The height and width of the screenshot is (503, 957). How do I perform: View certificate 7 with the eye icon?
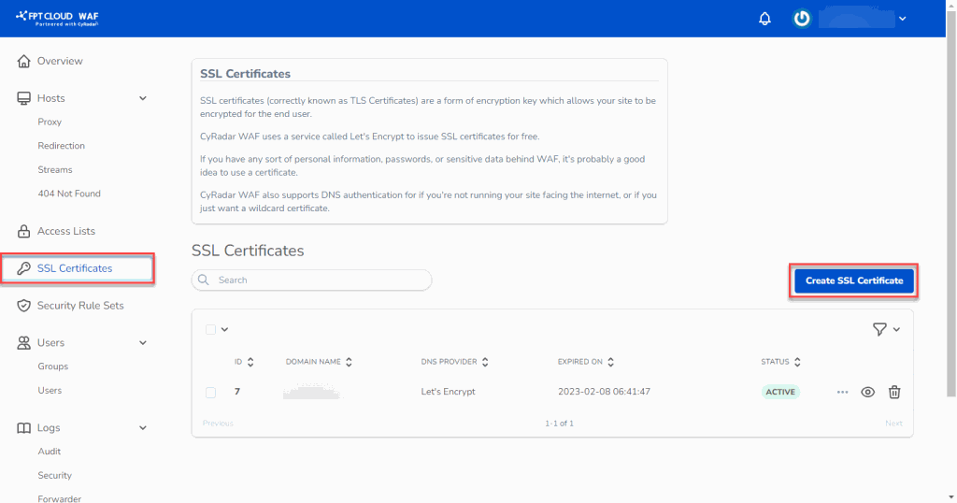868,392
